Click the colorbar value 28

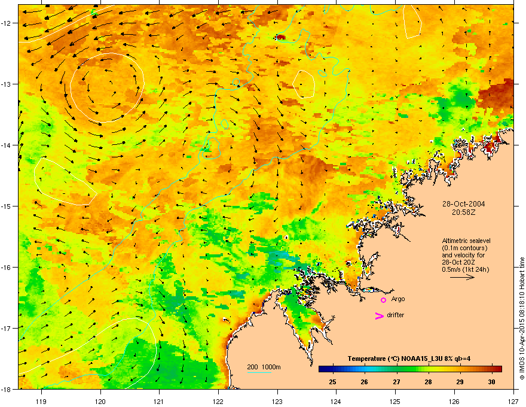click(x=428, y=382)
